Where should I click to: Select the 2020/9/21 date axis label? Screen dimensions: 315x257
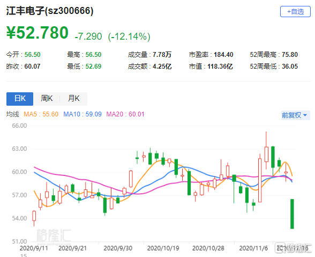pos(72,248)
